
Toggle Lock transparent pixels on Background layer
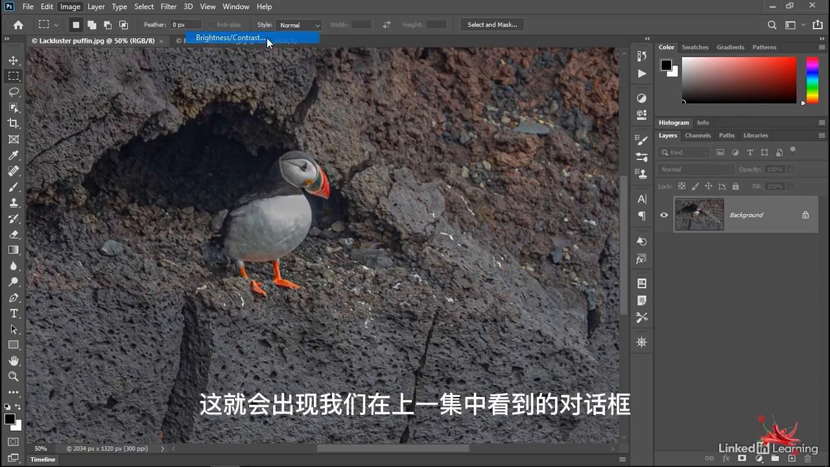tap(682, 186)
